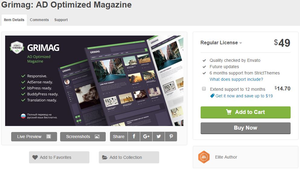Click 'Future updates' text
The width and height of the screenshot is (300, 170).
coord(224,67)
